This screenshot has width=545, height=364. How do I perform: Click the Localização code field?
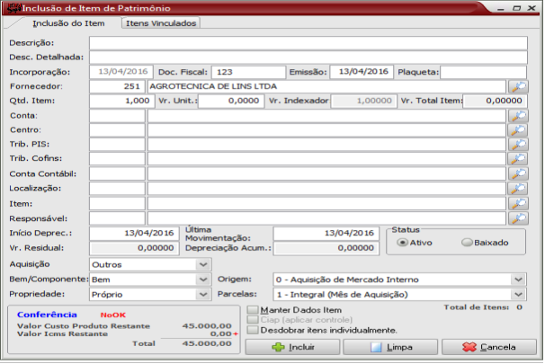click(x=118, y=188)
